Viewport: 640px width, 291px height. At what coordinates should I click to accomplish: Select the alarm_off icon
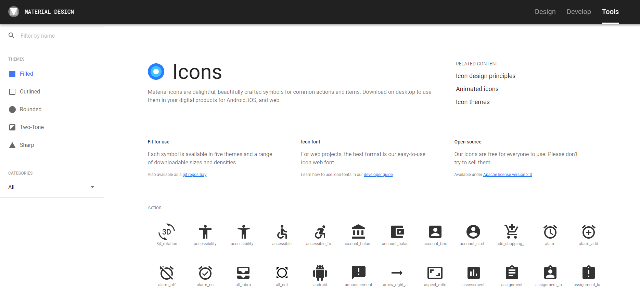[167, 273]
